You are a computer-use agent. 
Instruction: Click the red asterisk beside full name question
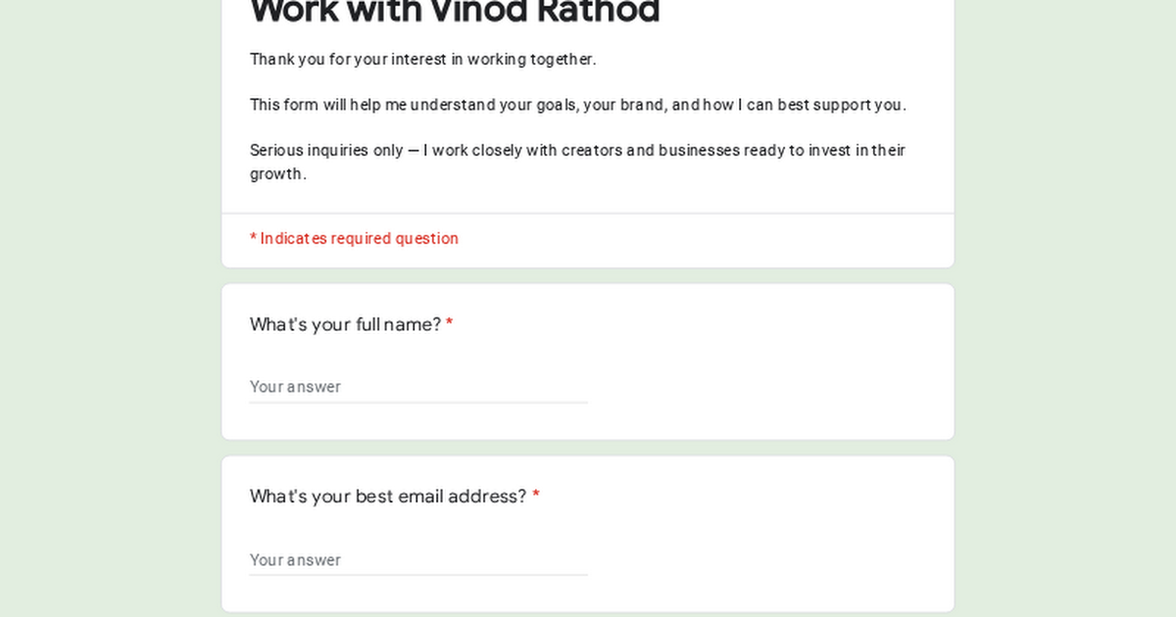click(450, 324)
